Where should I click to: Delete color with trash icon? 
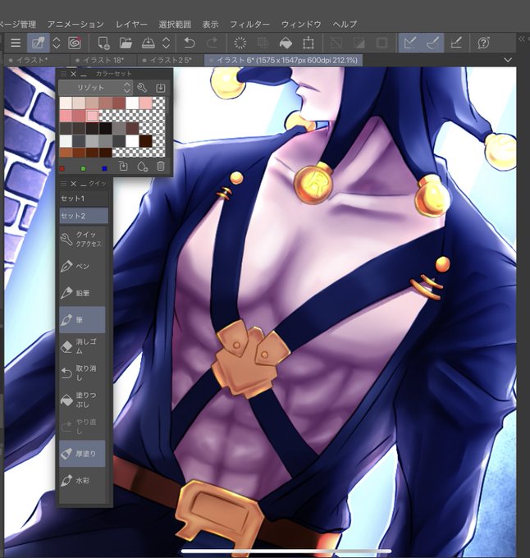161,167
